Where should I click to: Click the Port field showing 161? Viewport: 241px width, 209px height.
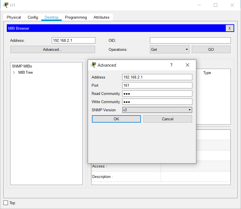coord(157,85)
